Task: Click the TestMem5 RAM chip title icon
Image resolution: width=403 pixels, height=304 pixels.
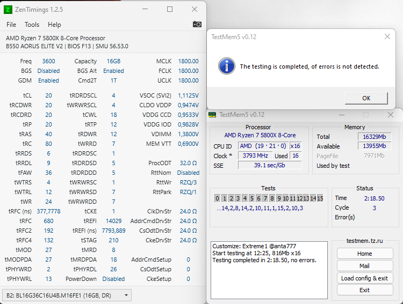Action: point(212,115)
